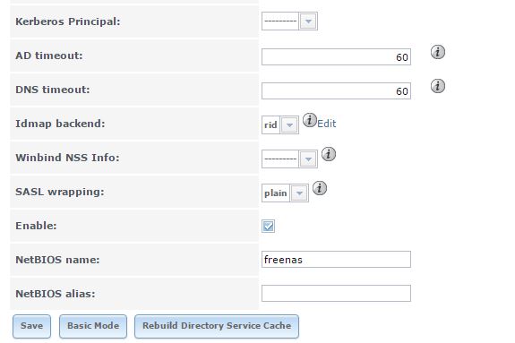The image size is (515, 343).
Task: Open the Winbind NSS Info dropdown
Action: (308, 159)
